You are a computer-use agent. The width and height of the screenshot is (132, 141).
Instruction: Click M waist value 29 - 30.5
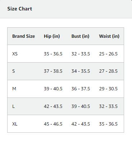tap(108, 89)
